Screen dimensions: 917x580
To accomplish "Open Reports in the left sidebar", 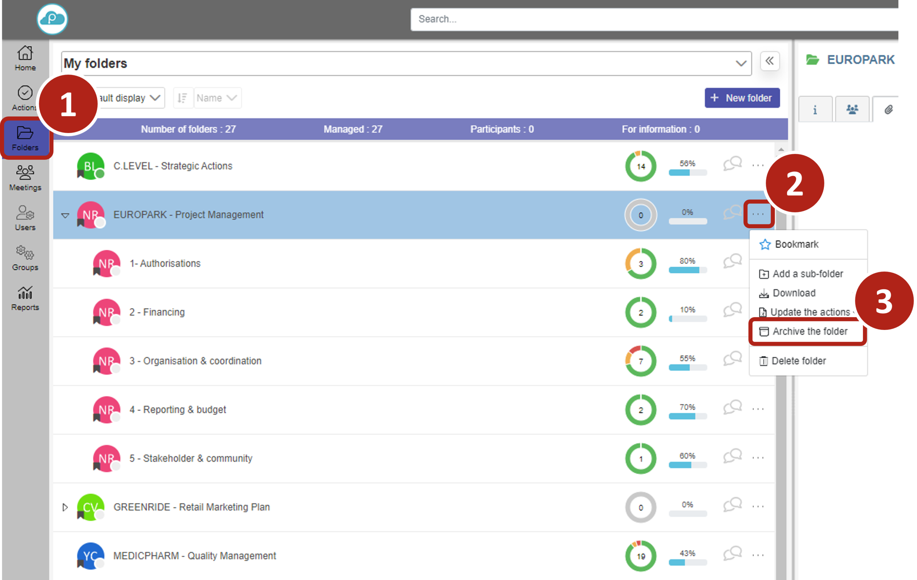I will click(x=25, y=298).
